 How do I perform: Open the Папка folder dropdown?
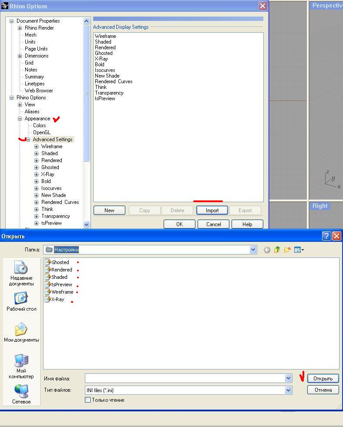tap(253, 249)
